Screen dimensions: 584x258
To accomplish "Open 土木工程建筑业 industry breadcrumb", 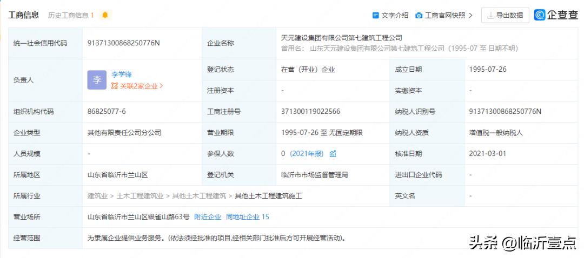I will pyautogui.click(x=140, y=196).
